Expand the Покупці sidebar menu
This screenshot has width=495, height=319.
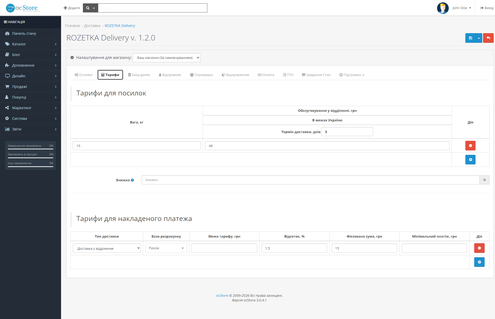tap(30, 97)
